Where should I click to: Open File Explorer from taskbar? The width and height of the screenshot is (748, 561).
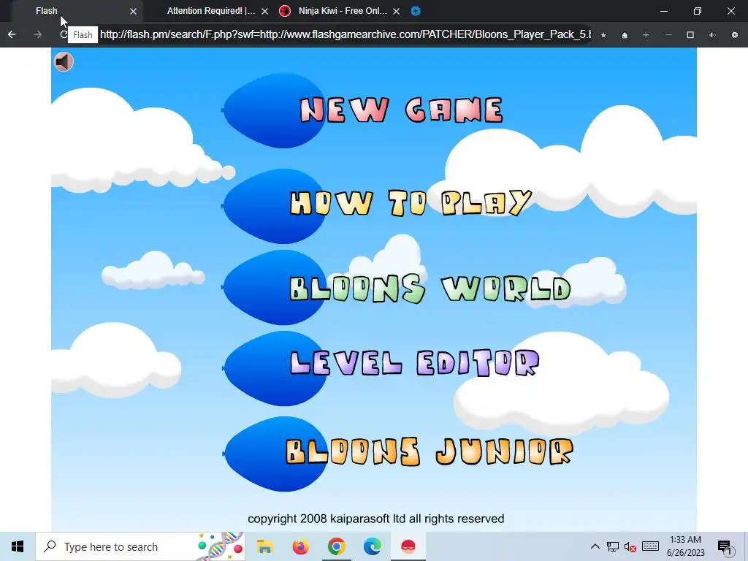[x=264, y=546]
